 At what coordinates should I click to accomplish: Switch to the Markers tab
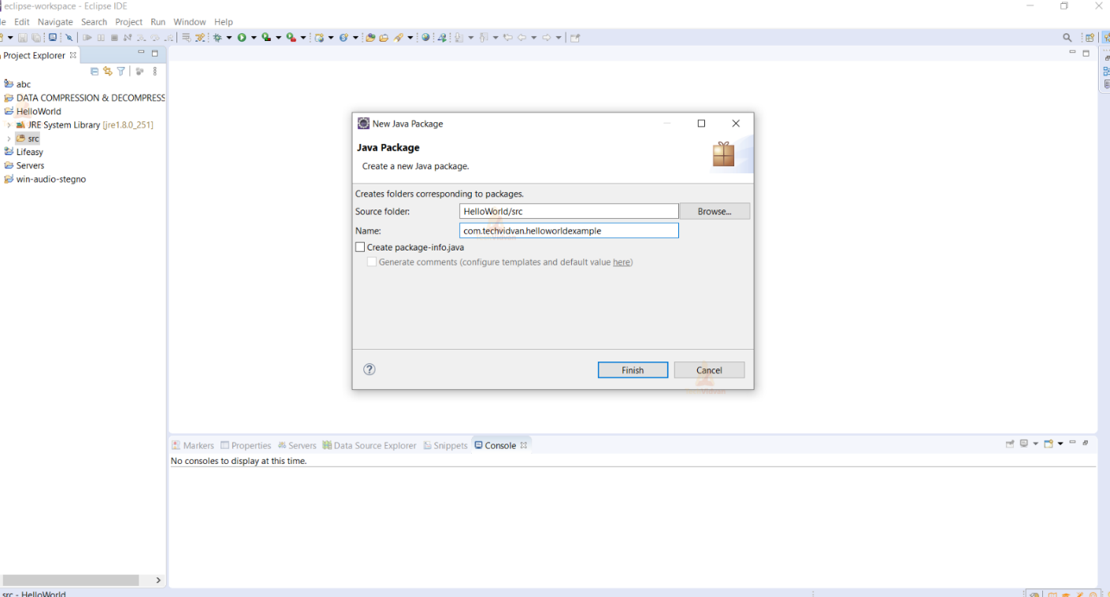coord(193,445)
